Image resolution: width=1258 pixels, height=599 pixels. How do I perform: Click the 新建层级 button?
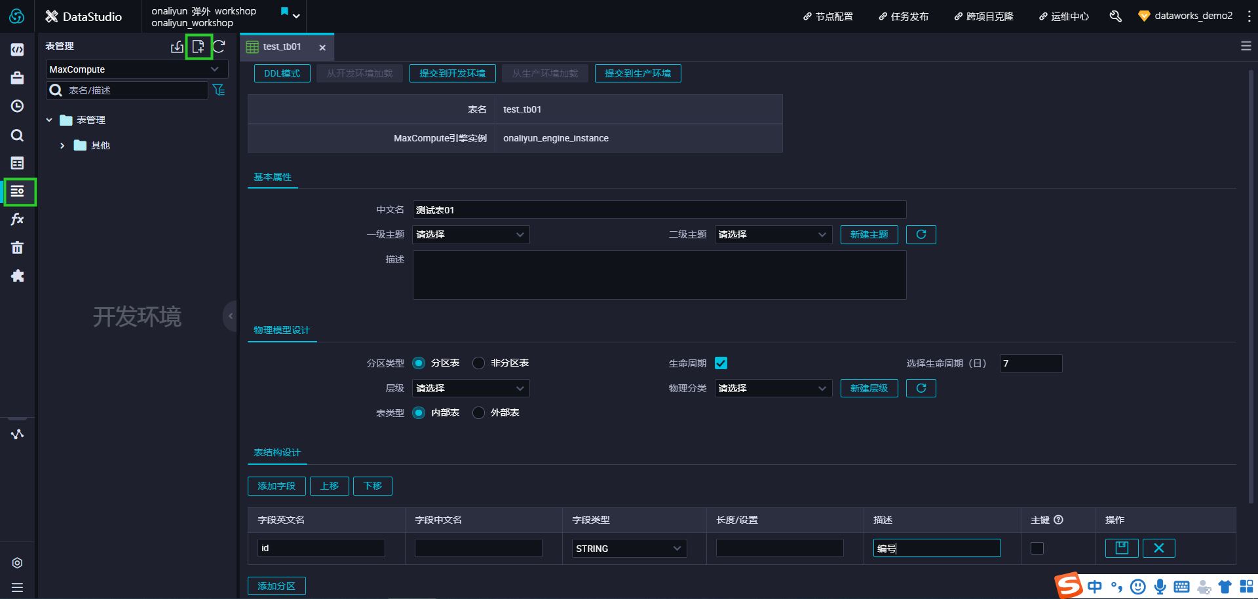point(869,388)
